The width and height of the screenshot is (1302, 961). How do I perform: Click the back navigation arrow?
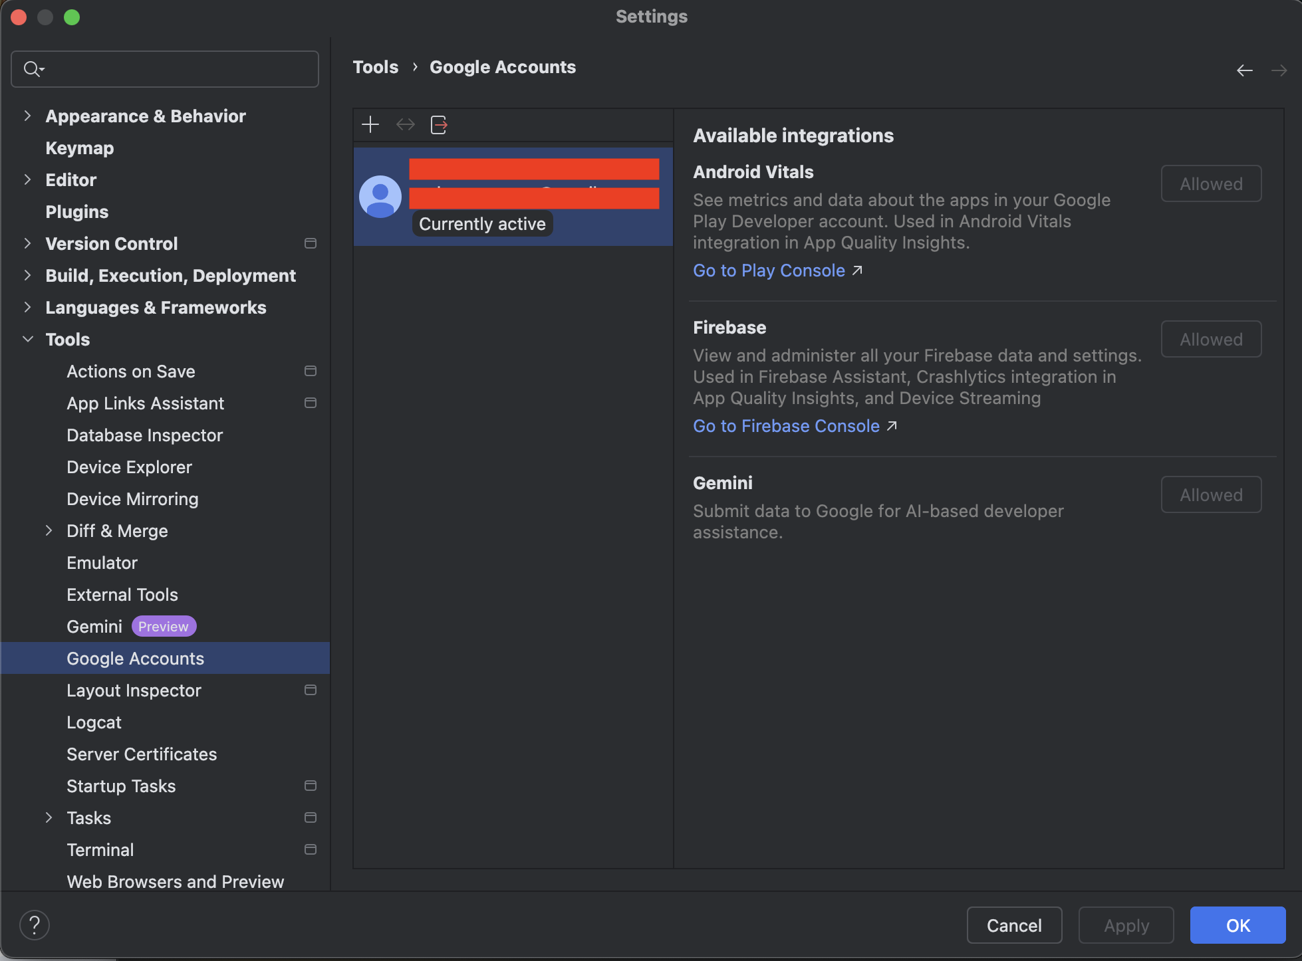pyautogui.click(x=1244, y=70)
